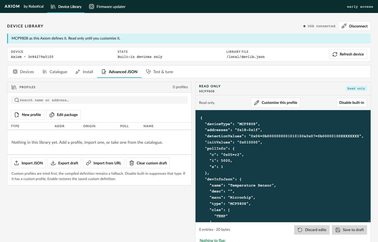
Task: Click the Read only badge
Action: pyautogui.click(x=356, y=89)
